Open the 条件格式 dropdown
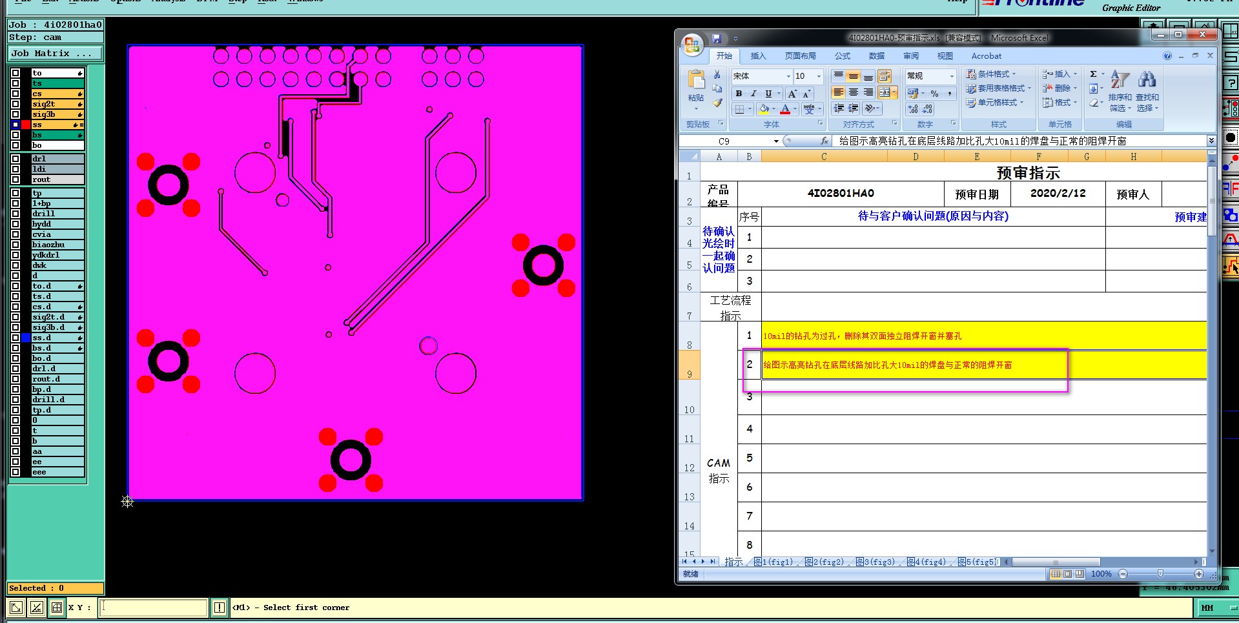The image size is (1239, 623). coord(991,74)
